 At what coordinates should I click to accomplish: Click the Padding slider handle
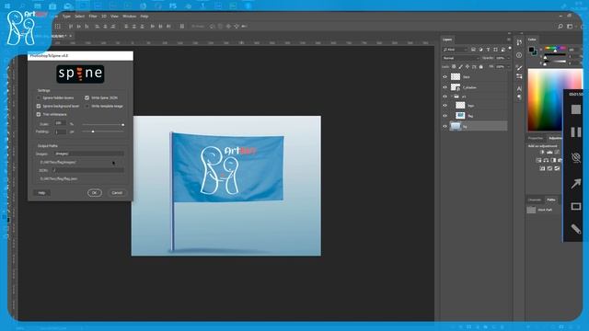pos(93,131)
